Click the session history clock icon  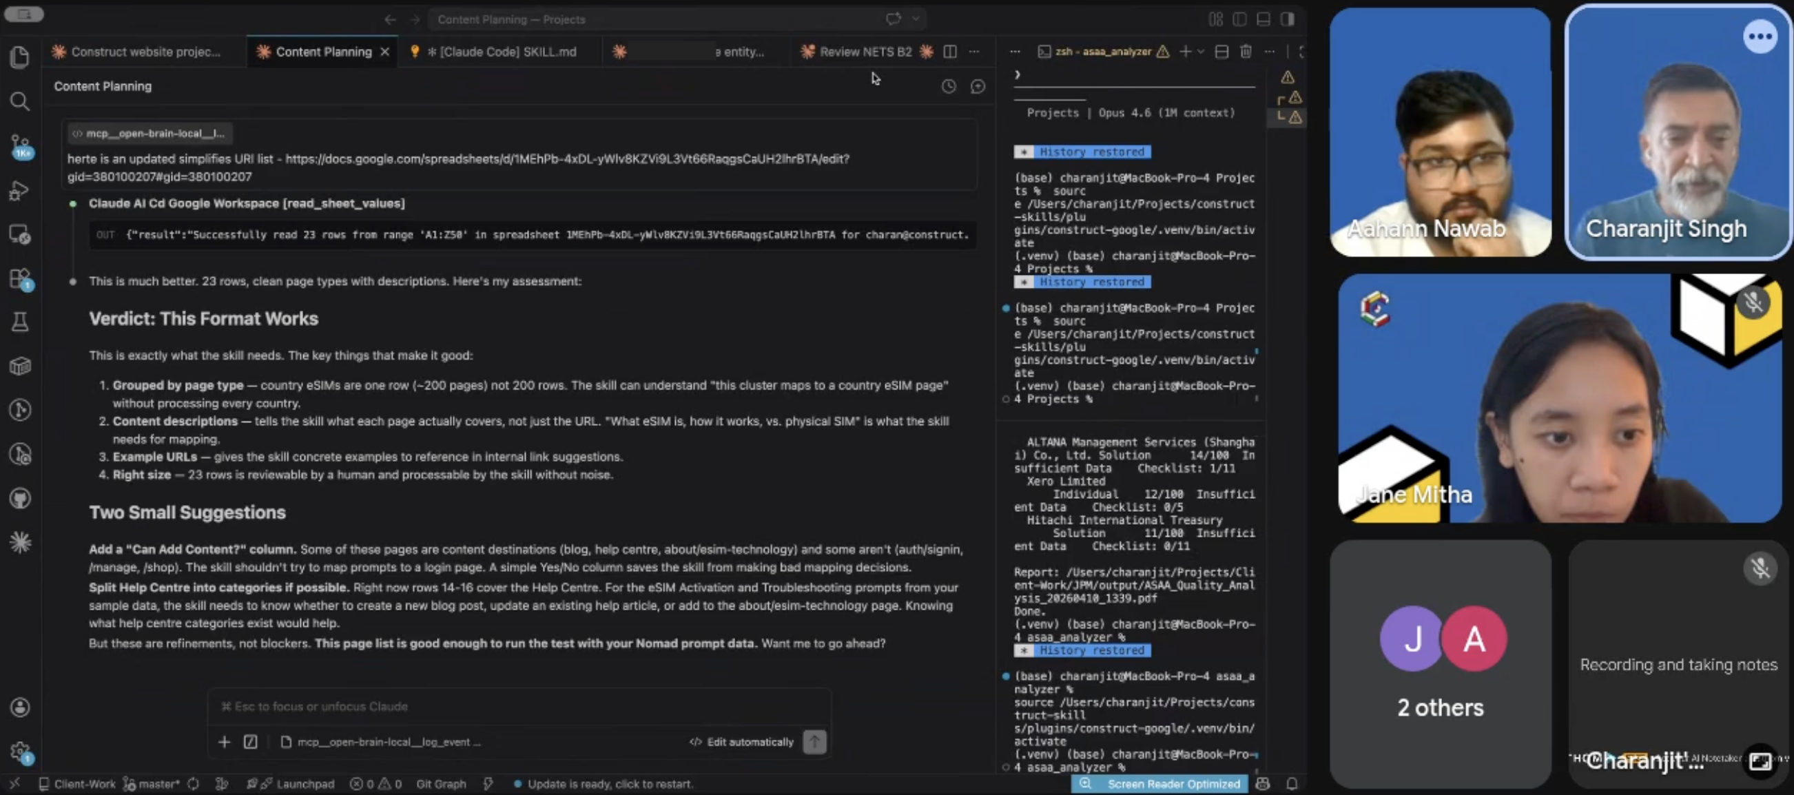point(949,86)
